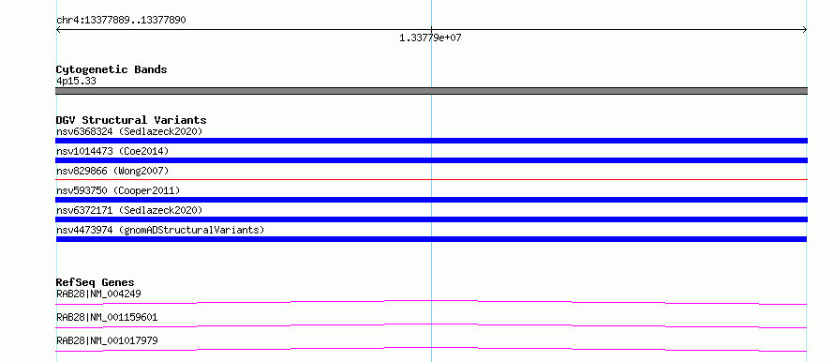The height and width of the screenshot is (362, 834).
Task: Click the chr4:13377889..13377890 coordinate label
Action: (x=121, y=21)
